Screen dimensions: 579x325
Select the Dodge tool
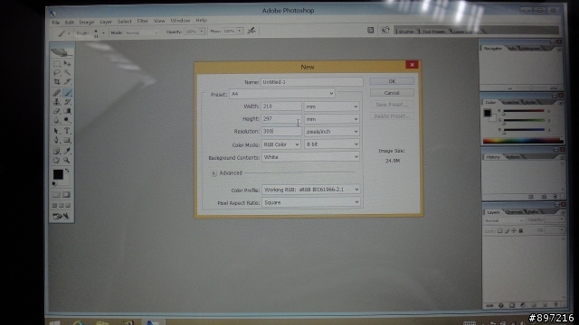(67, 120)
